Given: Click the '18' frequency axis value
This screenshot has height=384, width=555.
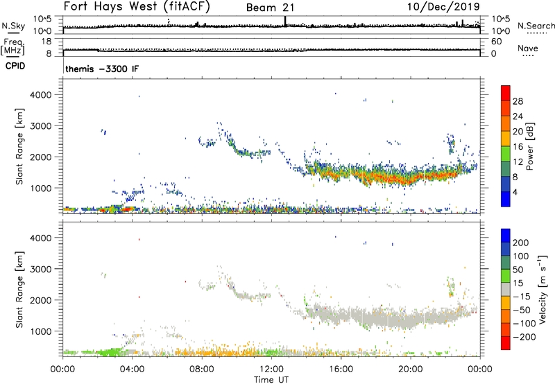Looking at the screenshot, I should coord(46,42).
